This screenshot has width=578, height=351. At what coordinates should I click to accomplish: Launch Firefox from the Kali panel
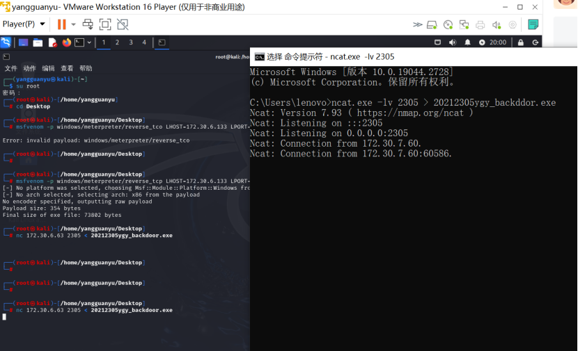click(x=67, y=42)
